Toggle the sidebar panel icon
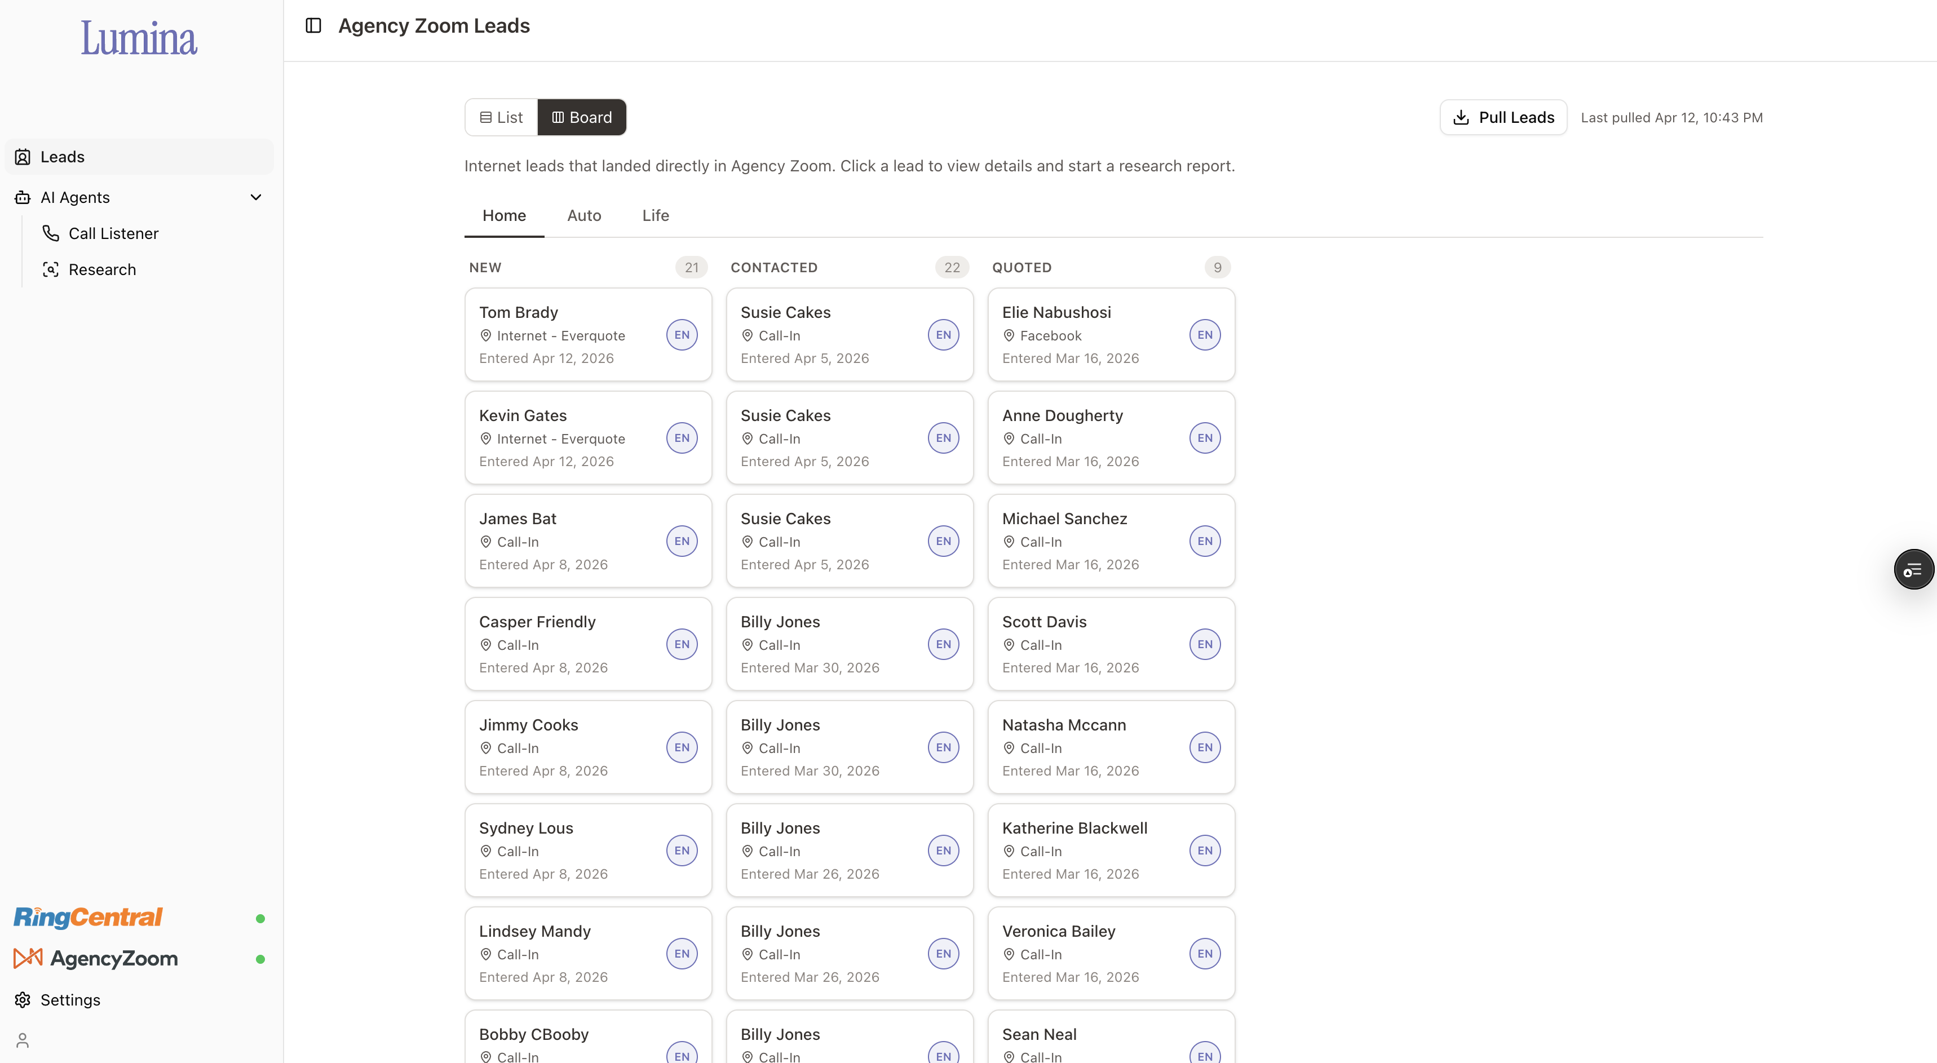 [x=313, y=25]
